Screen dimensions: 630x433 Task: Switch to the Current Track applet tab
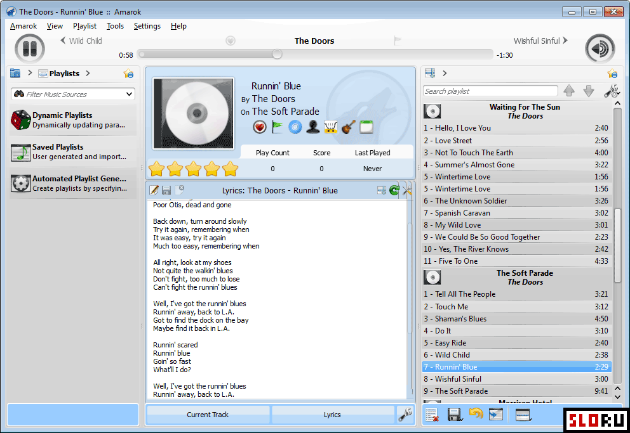pyautogui.click(x=208, y=415)
